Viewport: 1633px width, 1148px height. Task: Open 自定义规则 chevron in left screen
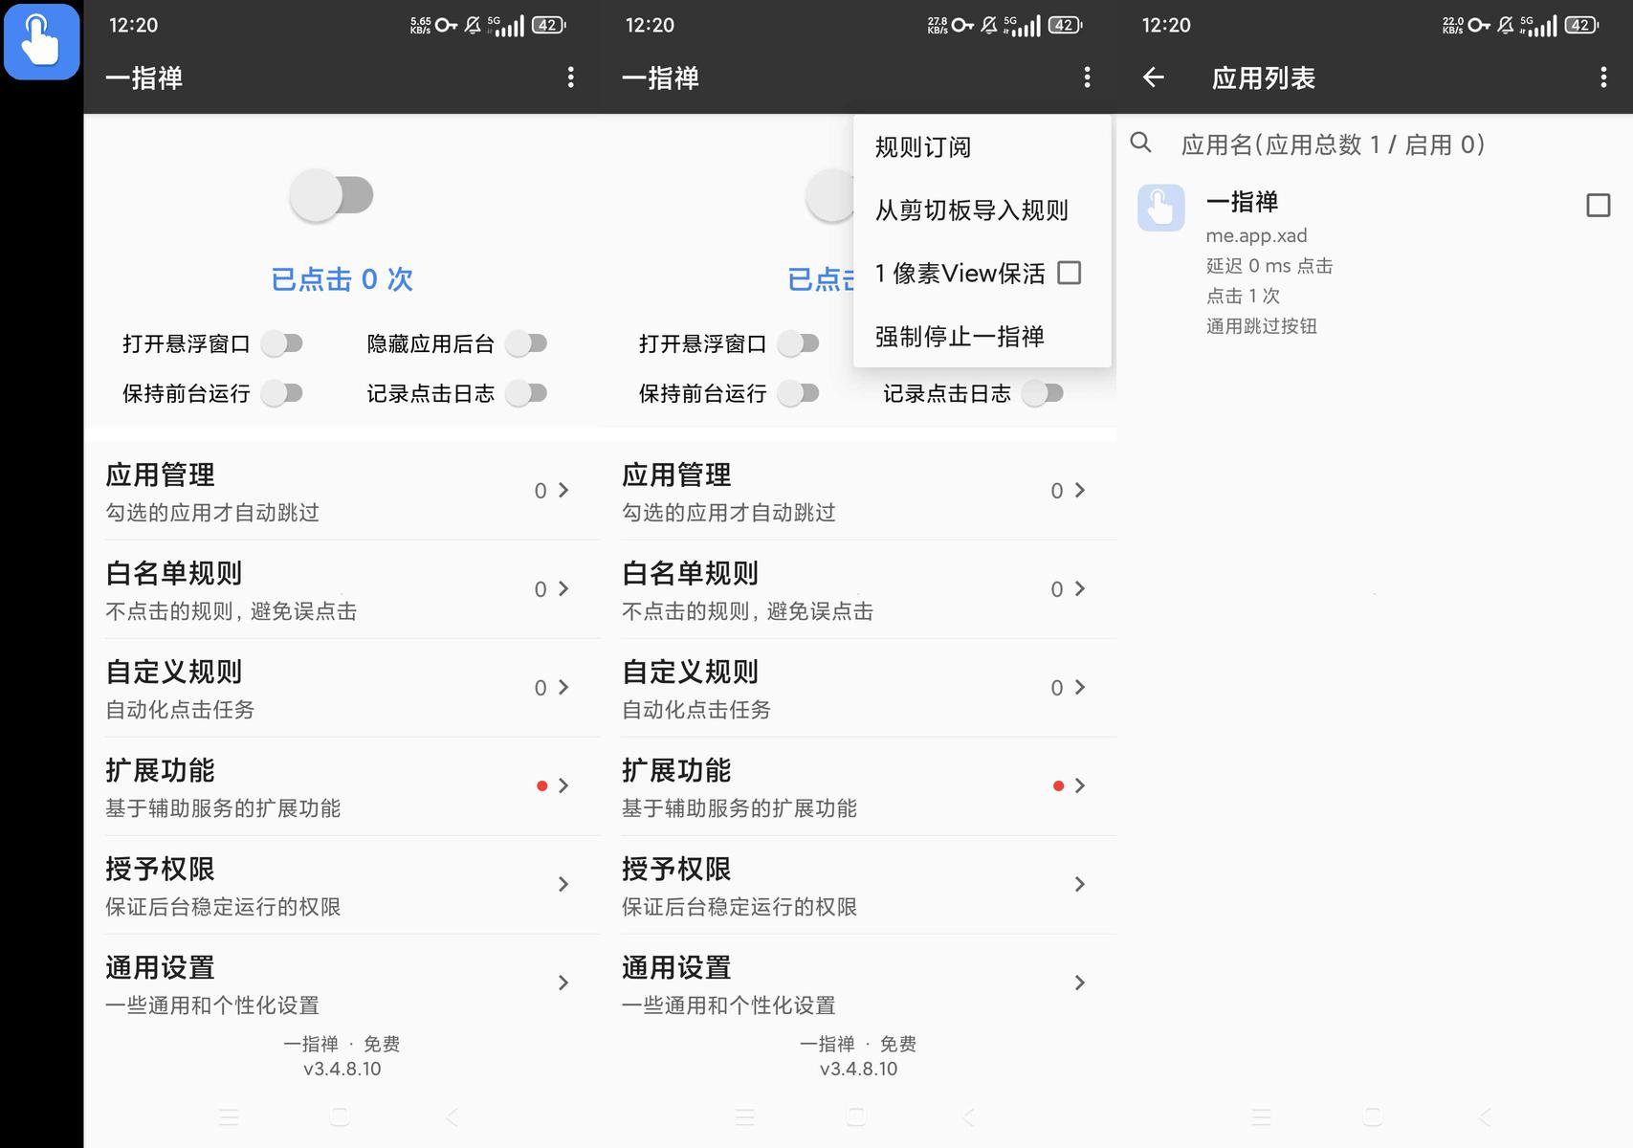[563, 687]
